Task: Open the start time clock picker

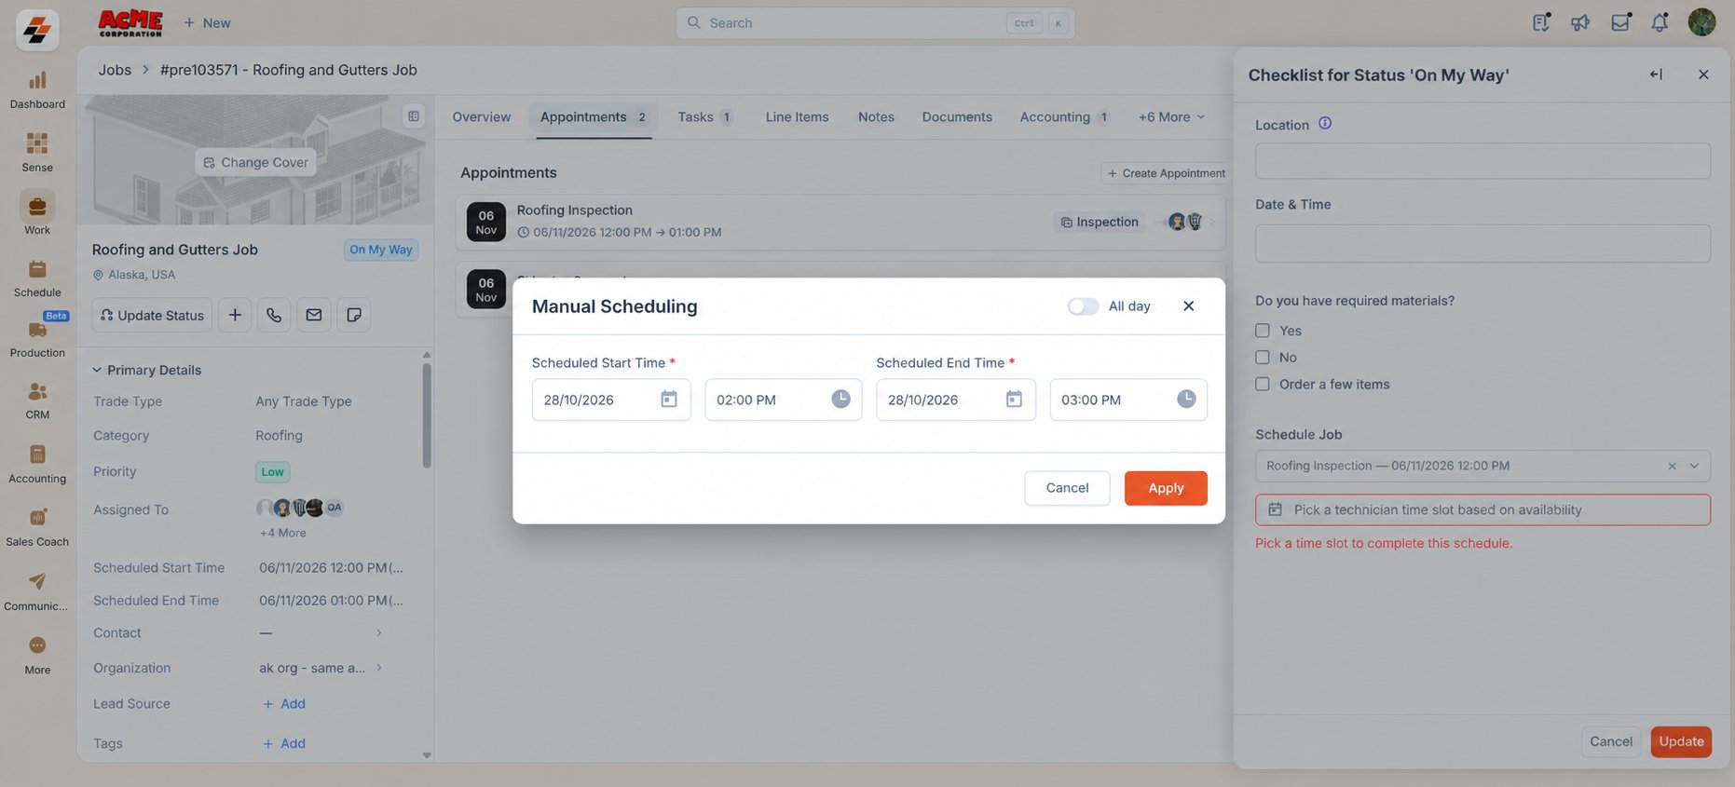Action: point(840,399)
